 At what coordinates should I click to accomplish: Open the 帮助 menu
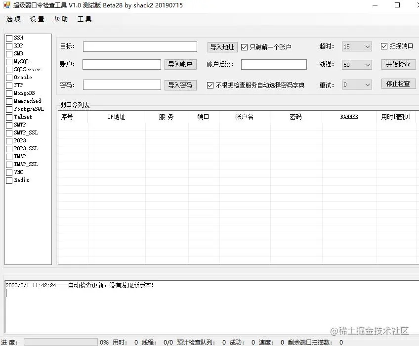coord(61,19)
